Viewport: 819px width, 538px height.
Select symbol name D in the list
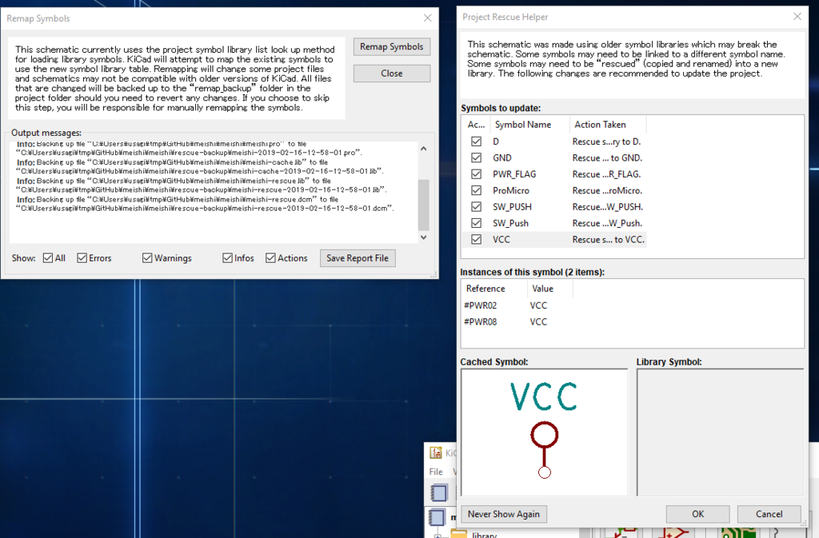click(x=496, y=141)
